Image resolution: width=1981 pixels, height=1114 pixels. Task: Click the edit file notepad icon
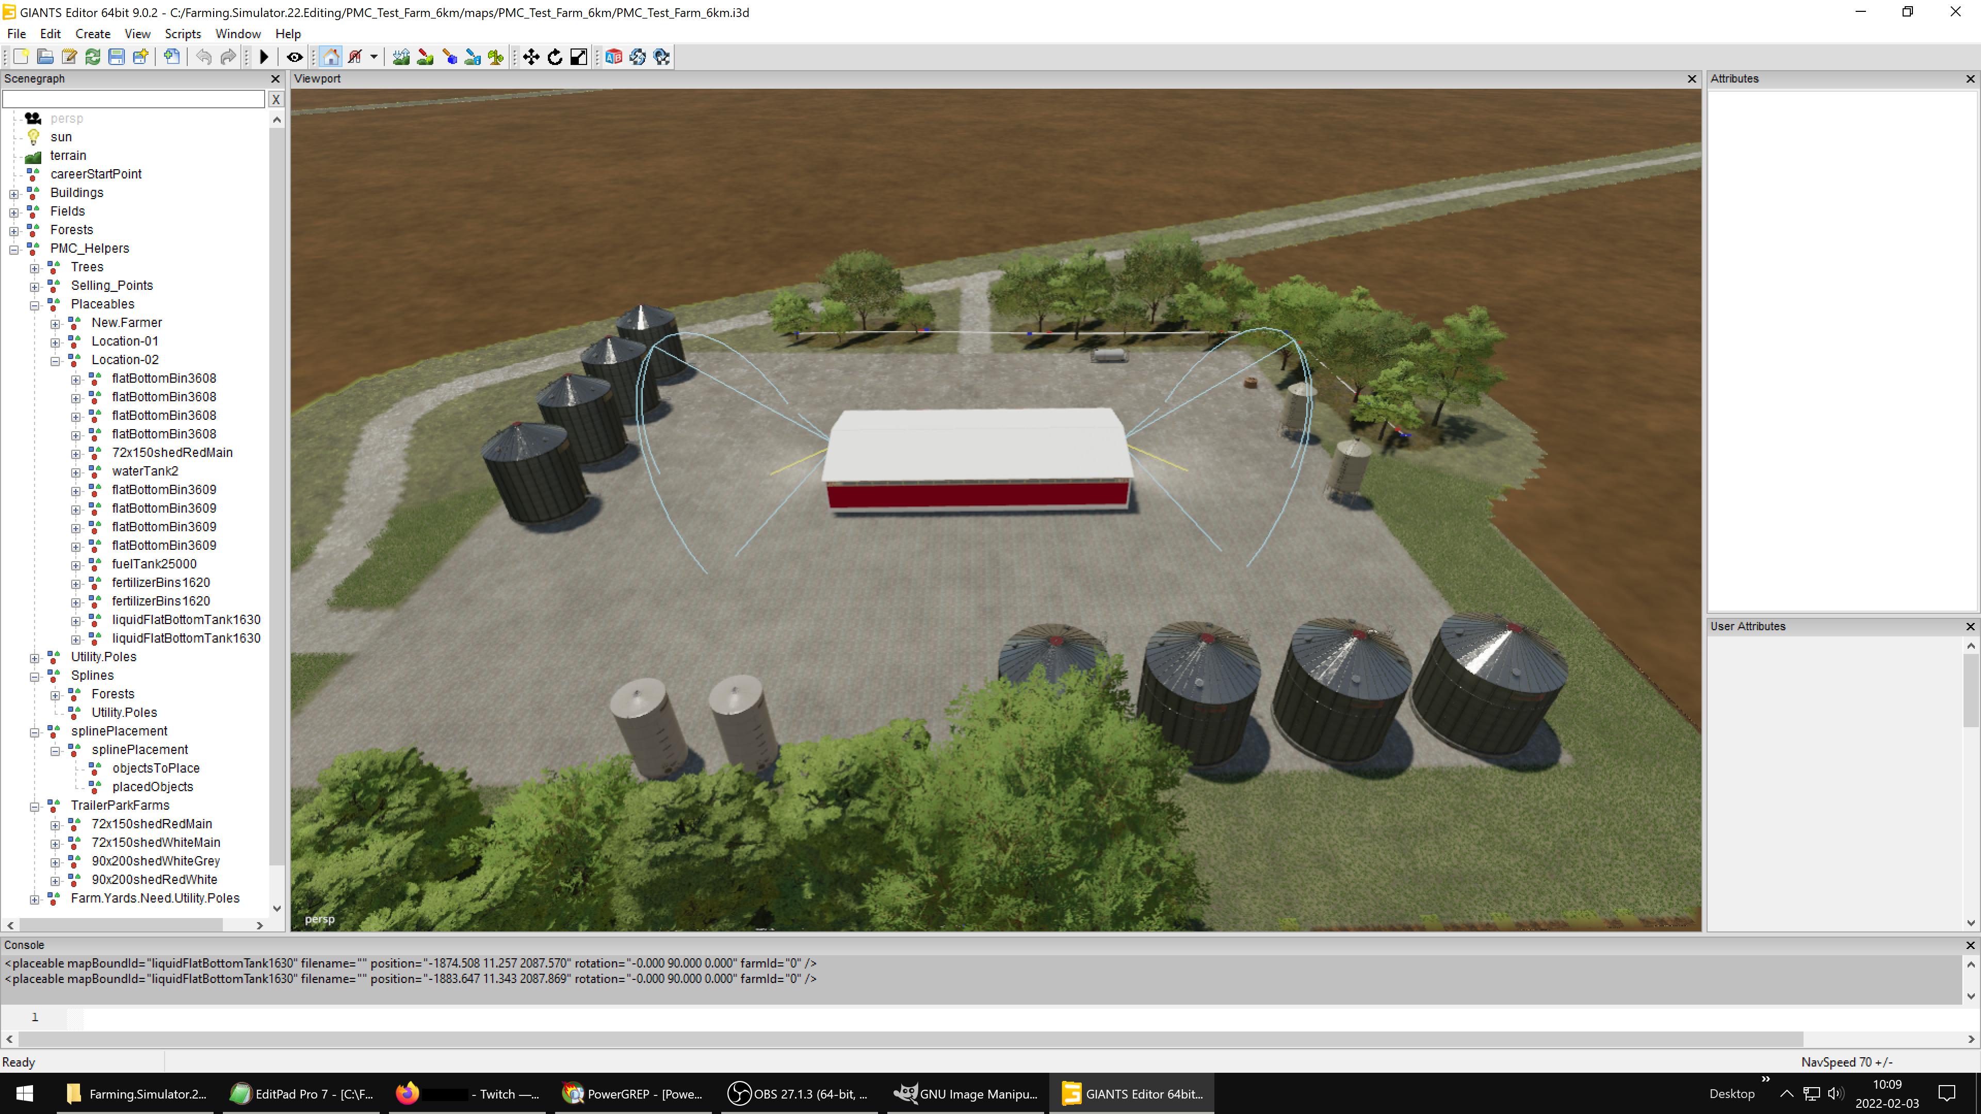coord(69,57)
